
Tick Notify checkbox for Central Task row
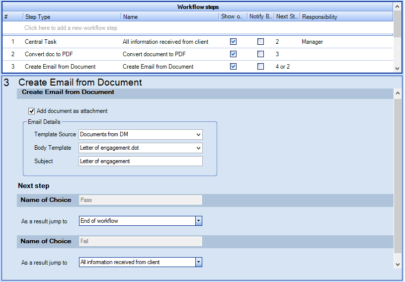pyautogui.click(x=260, y=42)
